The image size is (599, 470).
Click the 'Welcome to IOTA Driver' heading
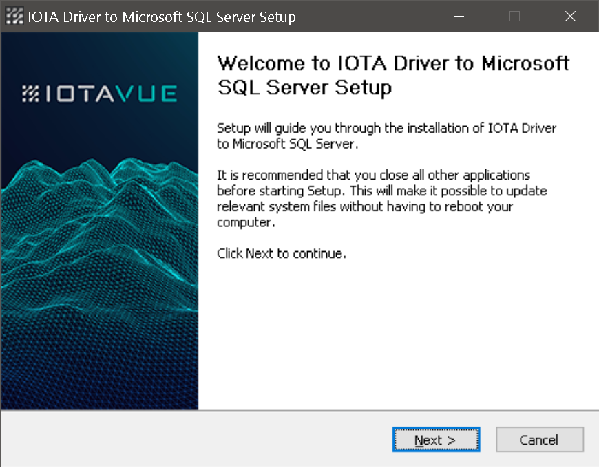(x=393, y=75)
